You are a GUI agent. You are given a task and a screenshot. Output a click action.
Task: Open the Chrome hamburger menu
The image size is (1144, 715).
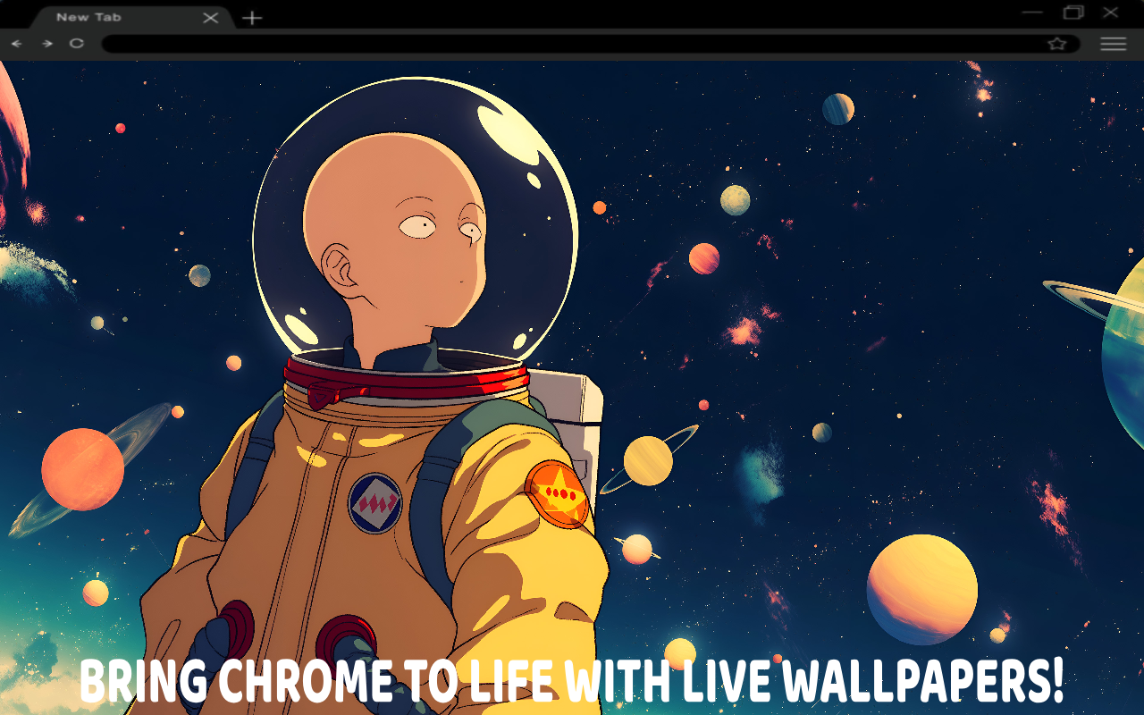[1113, 44]
